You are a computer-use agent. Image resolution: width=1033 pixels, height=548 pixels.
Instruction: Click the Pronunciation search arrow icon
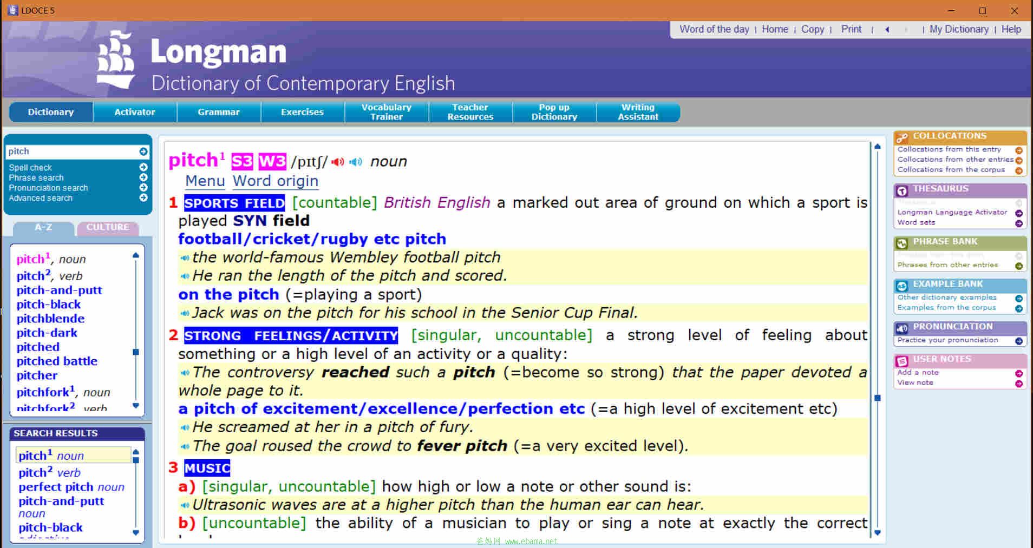[143, 188]
